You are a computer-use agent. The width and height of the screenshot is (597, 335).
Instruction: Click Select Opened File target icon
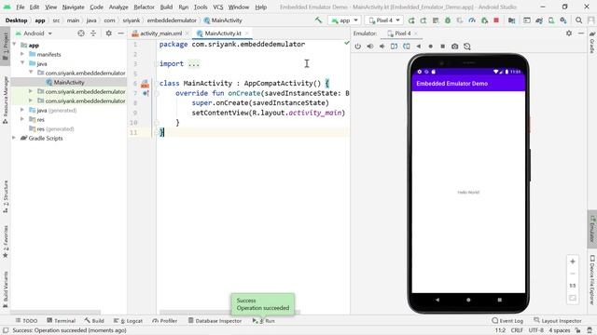pos(81,33)
